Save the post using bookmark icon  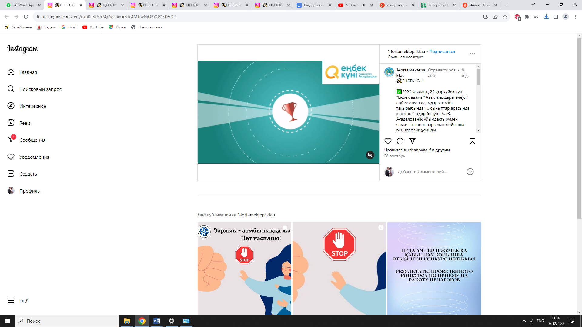pyautogui.click(x=472, y=141)
